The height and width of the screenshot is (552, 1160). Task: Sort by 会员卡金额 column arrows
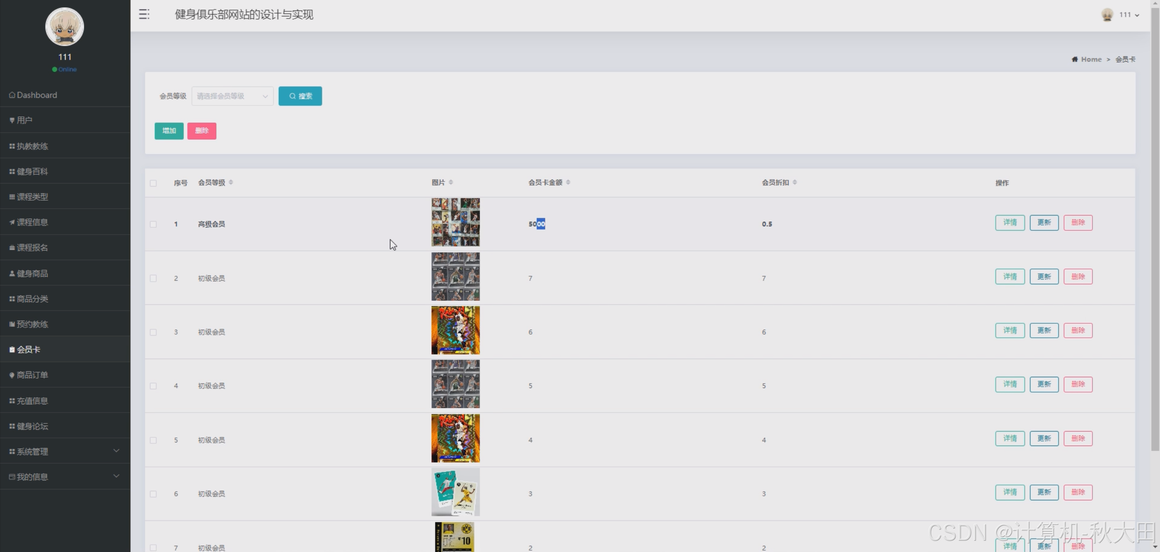click(x=568, y=182)
